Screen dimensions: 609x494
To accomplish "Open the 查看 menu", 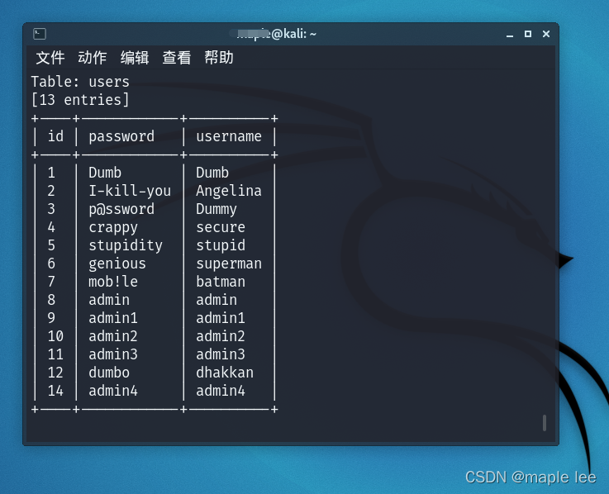I will (177, 58).
